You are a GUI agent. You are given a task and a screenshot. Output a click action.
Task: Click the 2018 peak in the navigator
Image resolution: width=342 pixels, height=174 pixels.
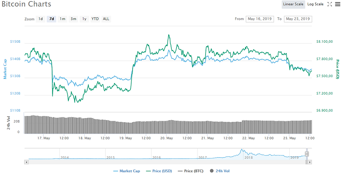coord(241,150)
